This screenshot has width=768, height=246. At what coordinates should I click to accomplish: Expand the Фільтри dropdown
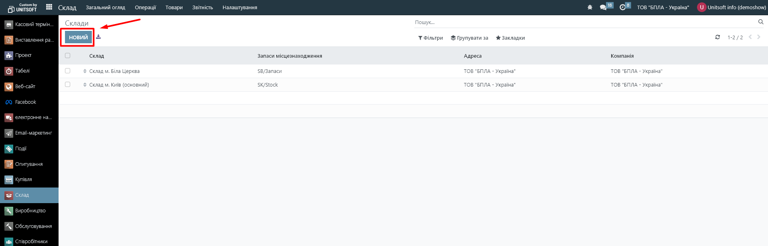pos(430,38)
